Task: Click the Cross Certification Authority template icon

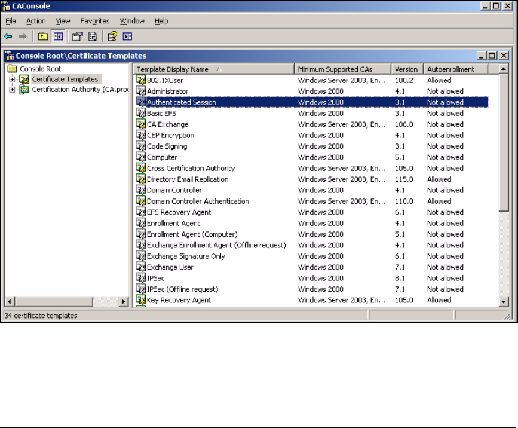Action: point(141,168)
